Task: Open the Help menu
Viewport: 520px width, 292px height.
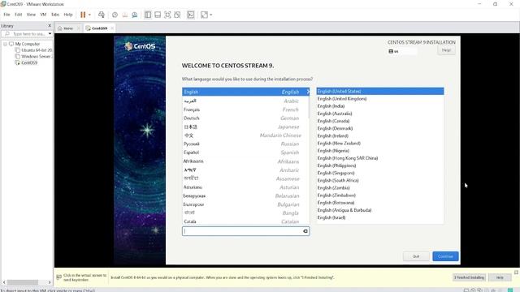Action: tap(68, 15)
